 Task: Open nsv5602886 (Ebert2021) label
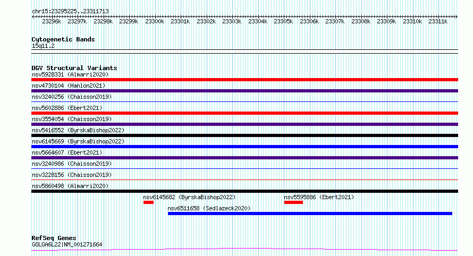point(67,108)
